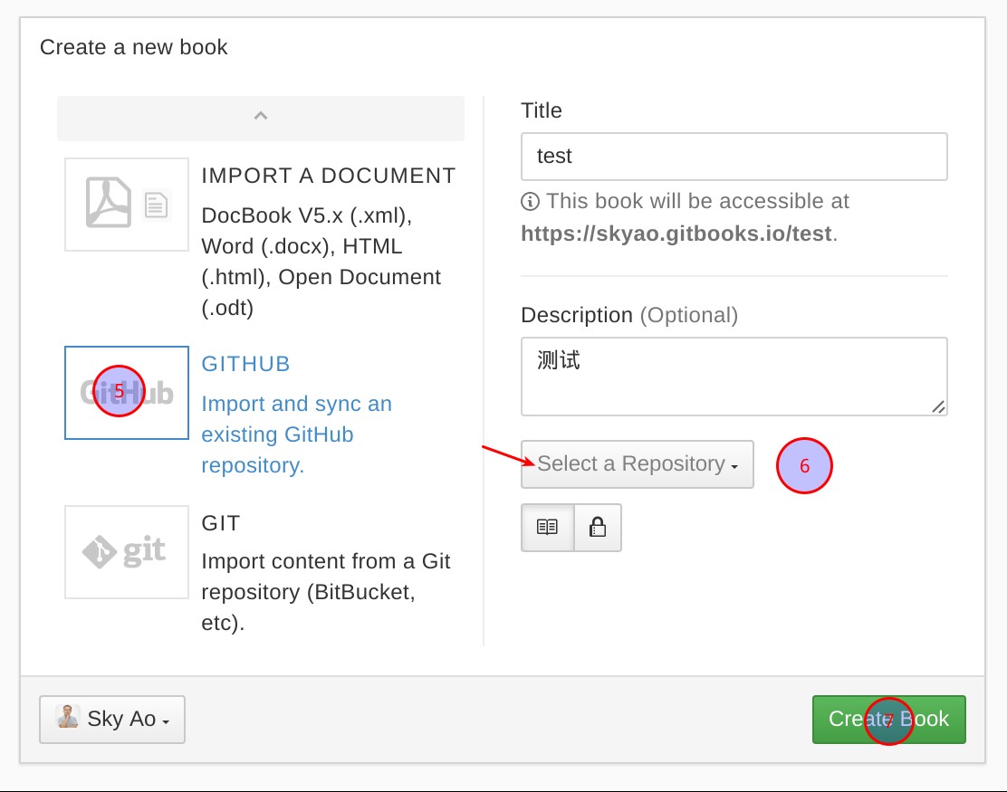The width and height of the screenshot is (1007, 792).
Task: Click the info icon beside accessibility note
Action: (x=531, y=201)
